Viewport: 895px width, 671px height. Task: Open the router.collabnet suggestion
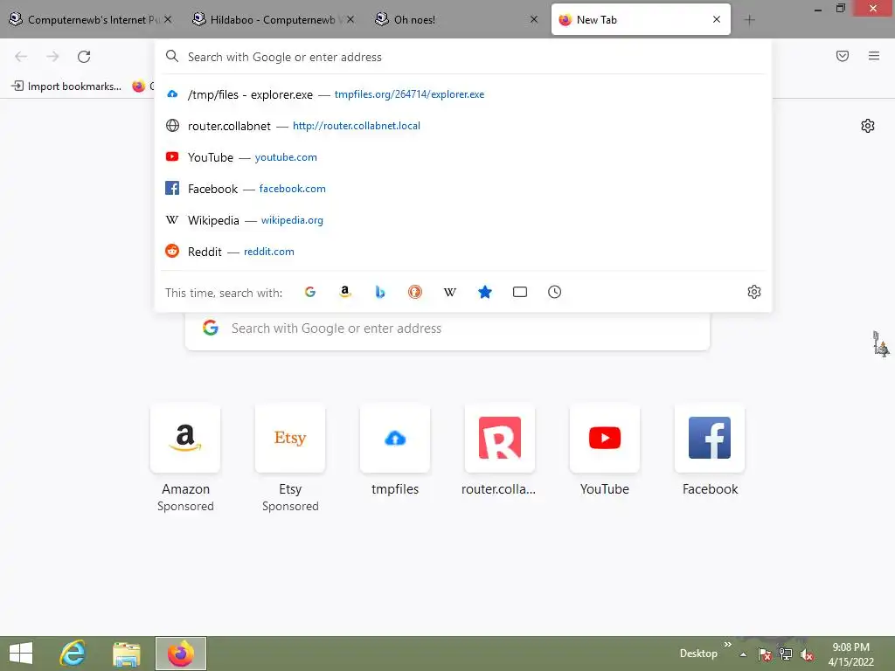tap(462, 126)
